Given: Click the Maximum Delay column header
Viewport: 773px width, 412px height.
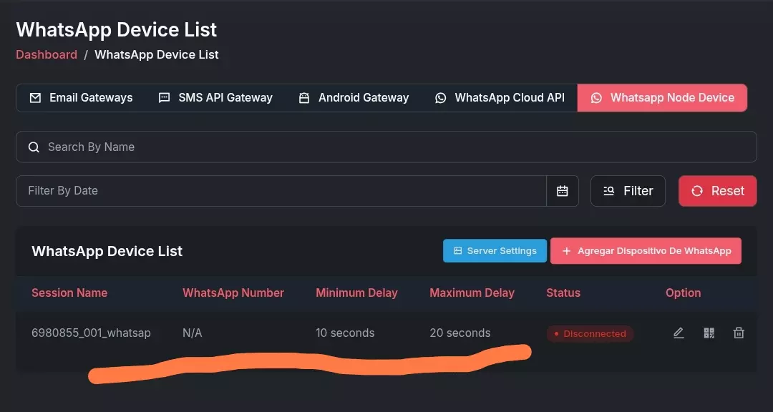Looking at the screenshot, I should (472, 293).
